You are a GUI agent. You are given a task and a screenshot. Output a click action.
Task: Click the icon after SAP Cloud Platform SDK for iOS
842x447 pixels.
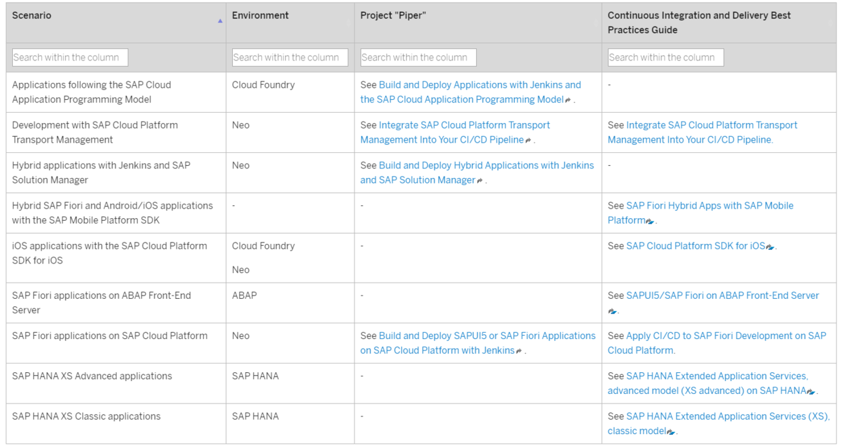770,247
